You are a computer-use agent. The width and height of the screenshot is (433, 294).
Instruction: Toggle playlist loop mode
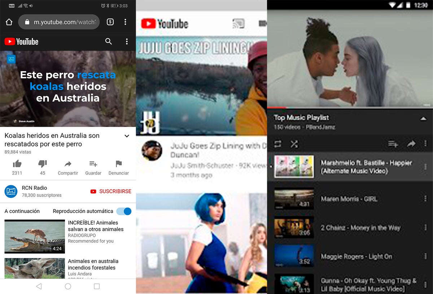277,144
